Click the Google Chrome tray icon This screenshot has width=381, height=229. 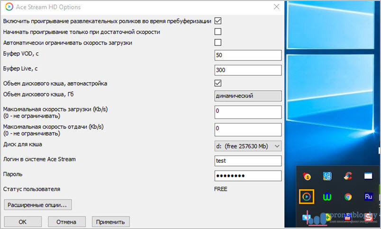click(x=348, y=197)
